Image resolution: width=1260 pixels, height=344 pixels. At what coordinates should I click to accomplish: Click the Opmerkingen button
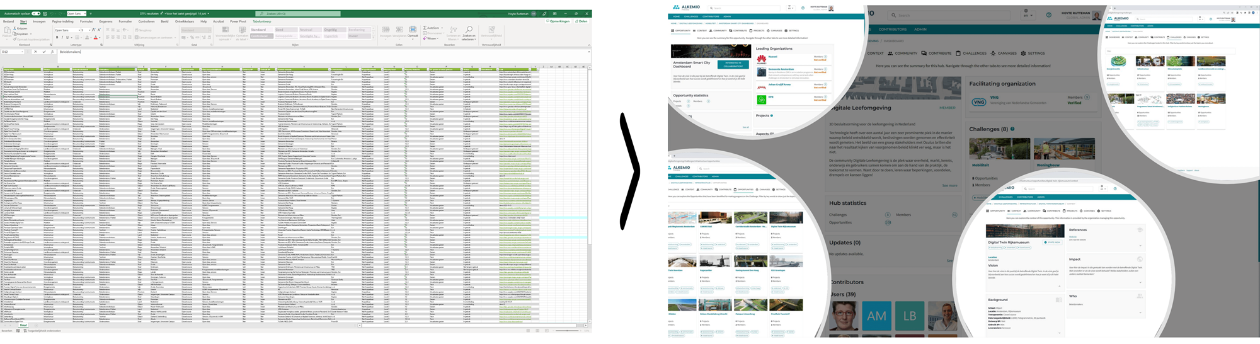558,21
